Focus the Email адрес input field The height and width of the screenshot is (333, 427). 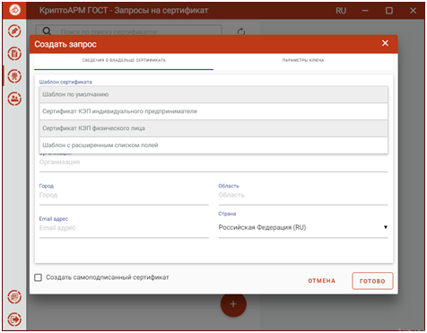tap(124, 229)
